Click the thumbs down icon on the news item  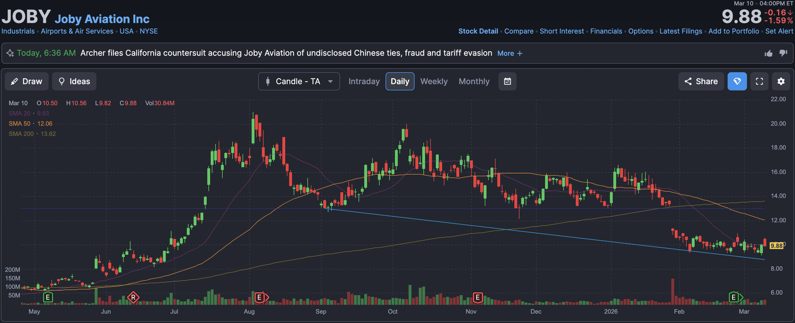pos(783,53)
